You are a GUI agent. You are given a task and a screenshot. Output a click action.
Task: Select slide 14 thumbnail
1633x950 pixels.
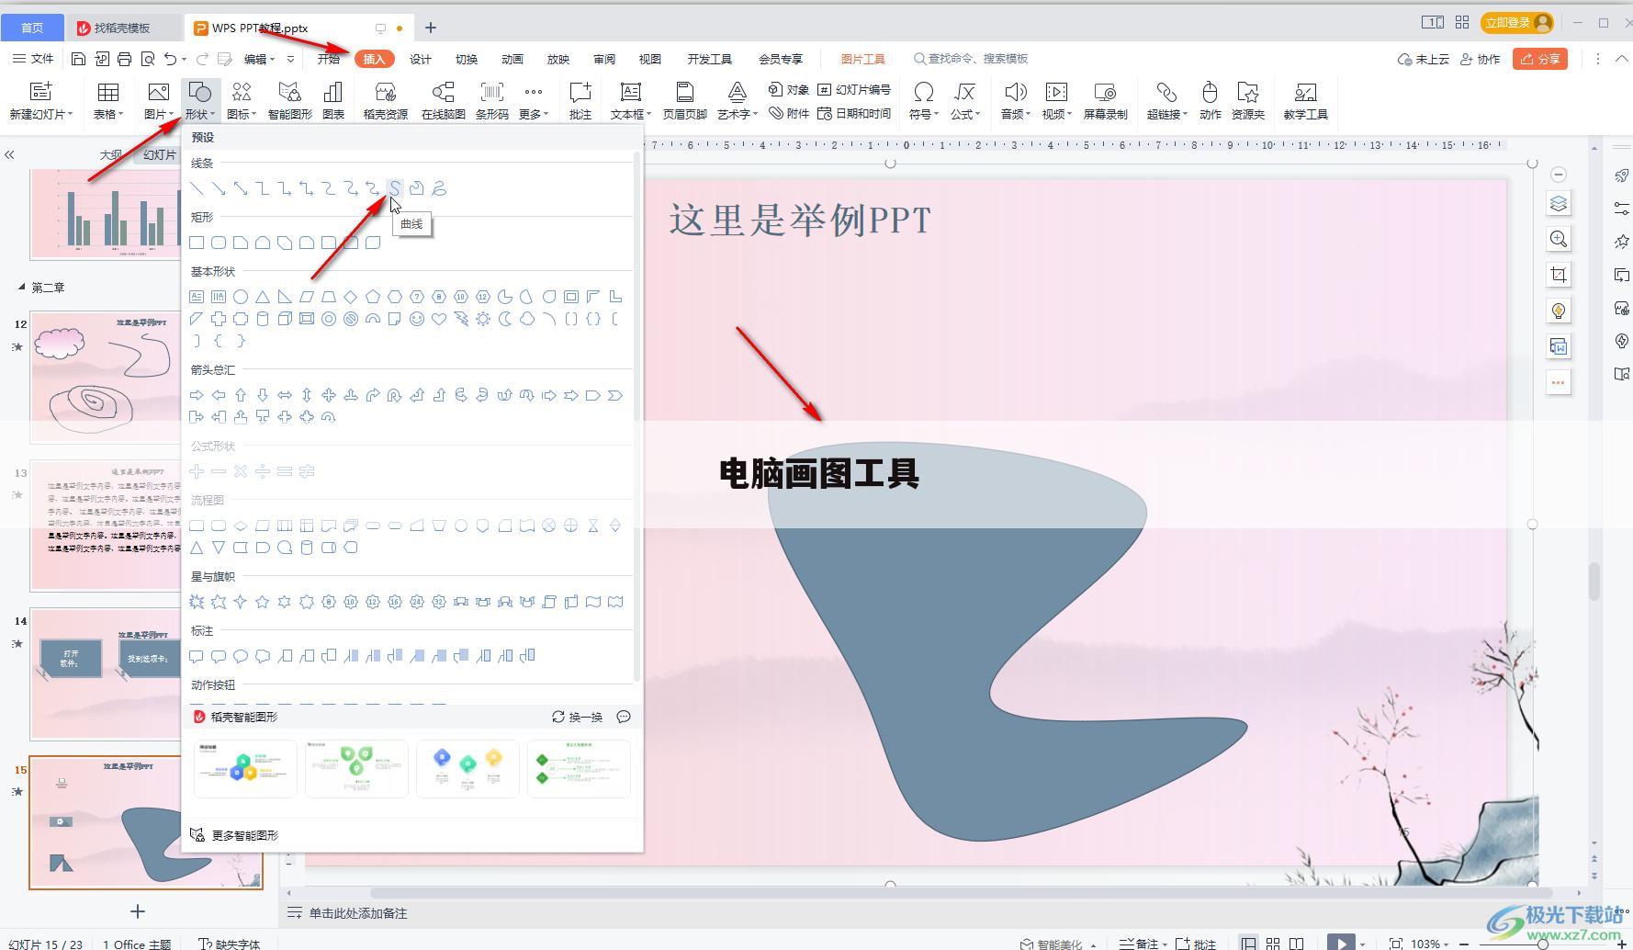point(107,673)
